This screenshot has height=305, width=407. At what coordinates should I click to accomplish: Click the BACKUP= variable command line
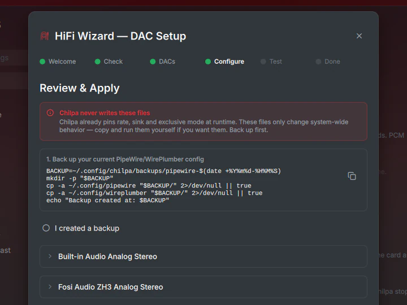pyautogui.click(x=163, y=171)
